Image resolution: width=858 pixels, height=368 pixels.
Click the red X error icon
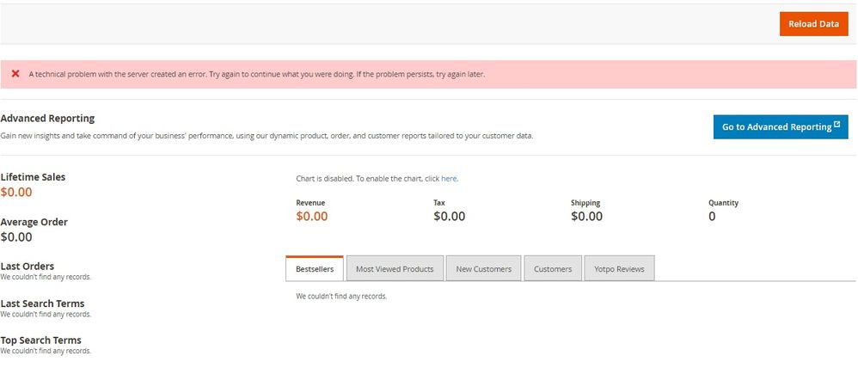[15, 74]
